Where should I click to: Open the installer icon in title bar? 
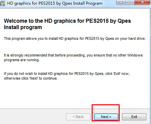[x=2, y=3]
